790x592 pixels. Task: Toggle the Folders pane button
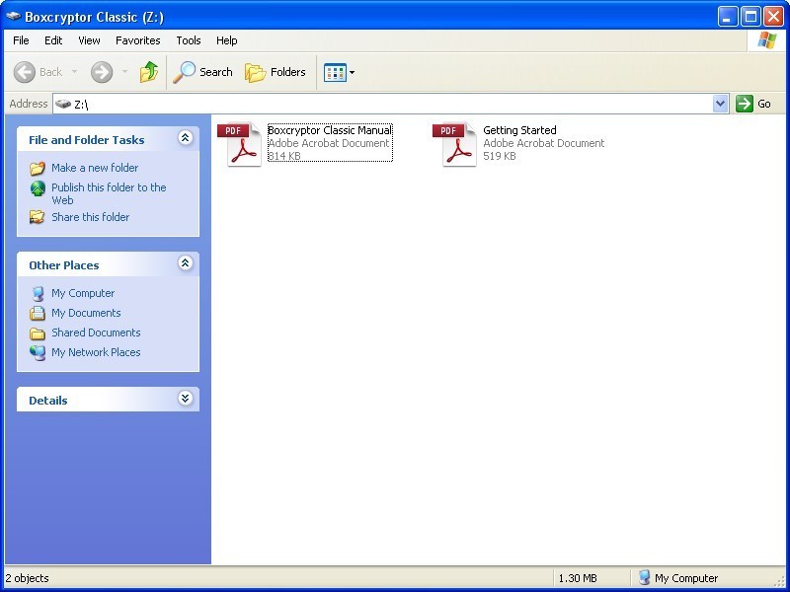(276, 72)
